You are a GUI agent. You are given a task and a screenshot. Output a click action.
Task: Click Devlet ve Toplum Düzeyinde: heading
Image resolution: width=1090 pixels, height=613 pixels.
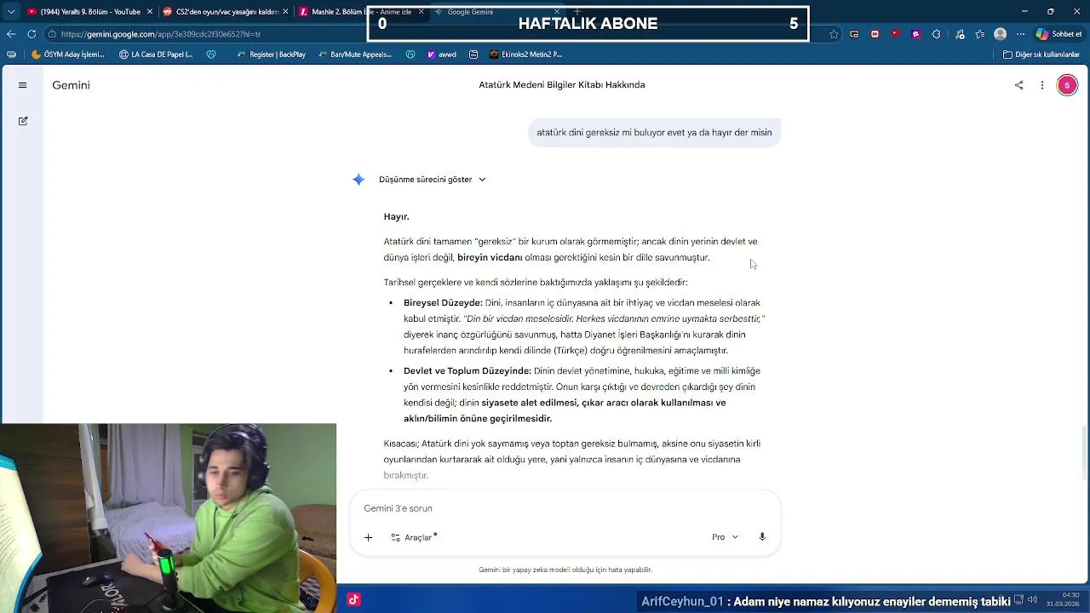[468, 371]
